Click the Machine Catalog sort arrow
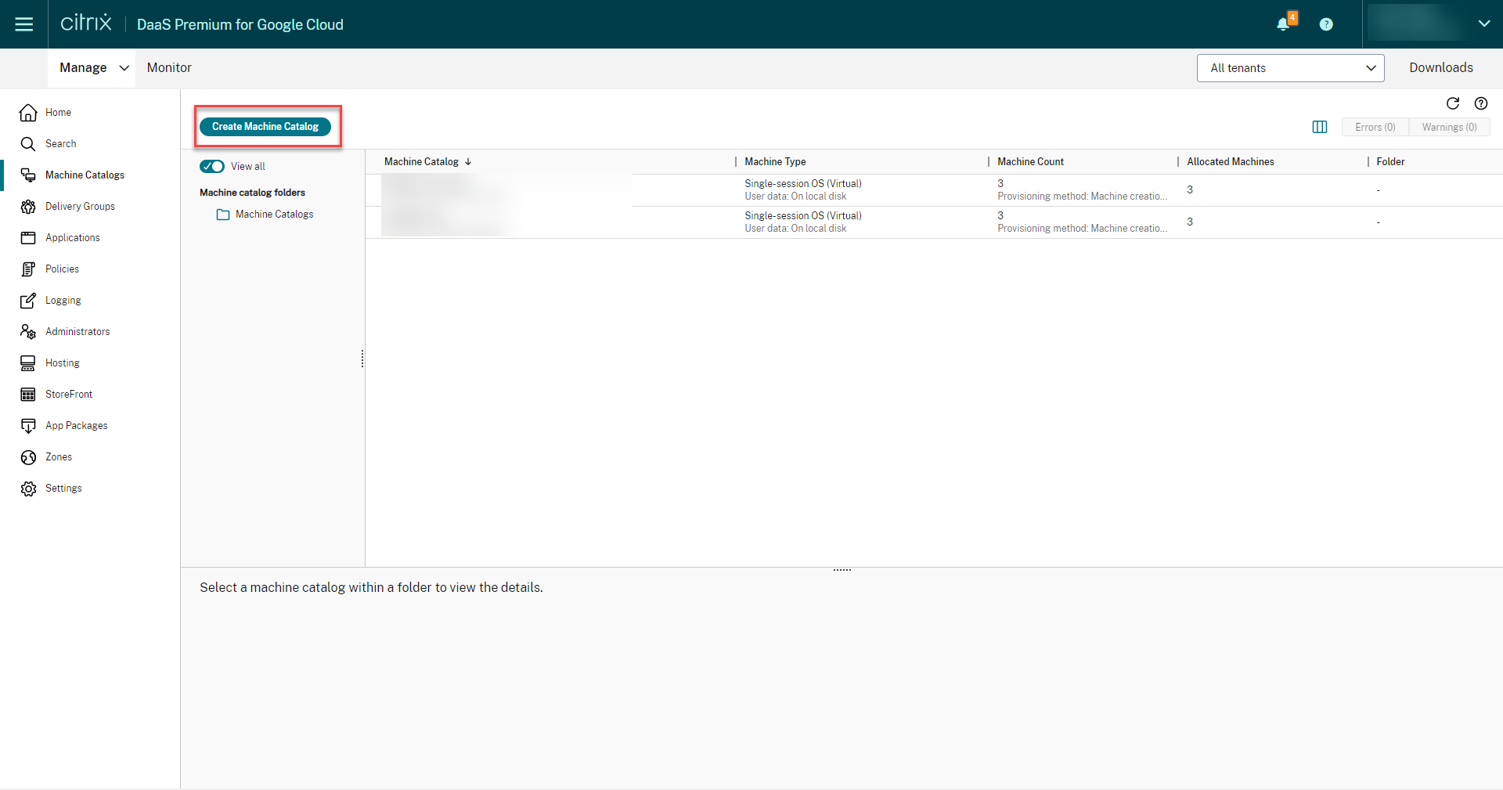Image resolution: width=1503 pixels, height=790 pixels. [468, 162]
